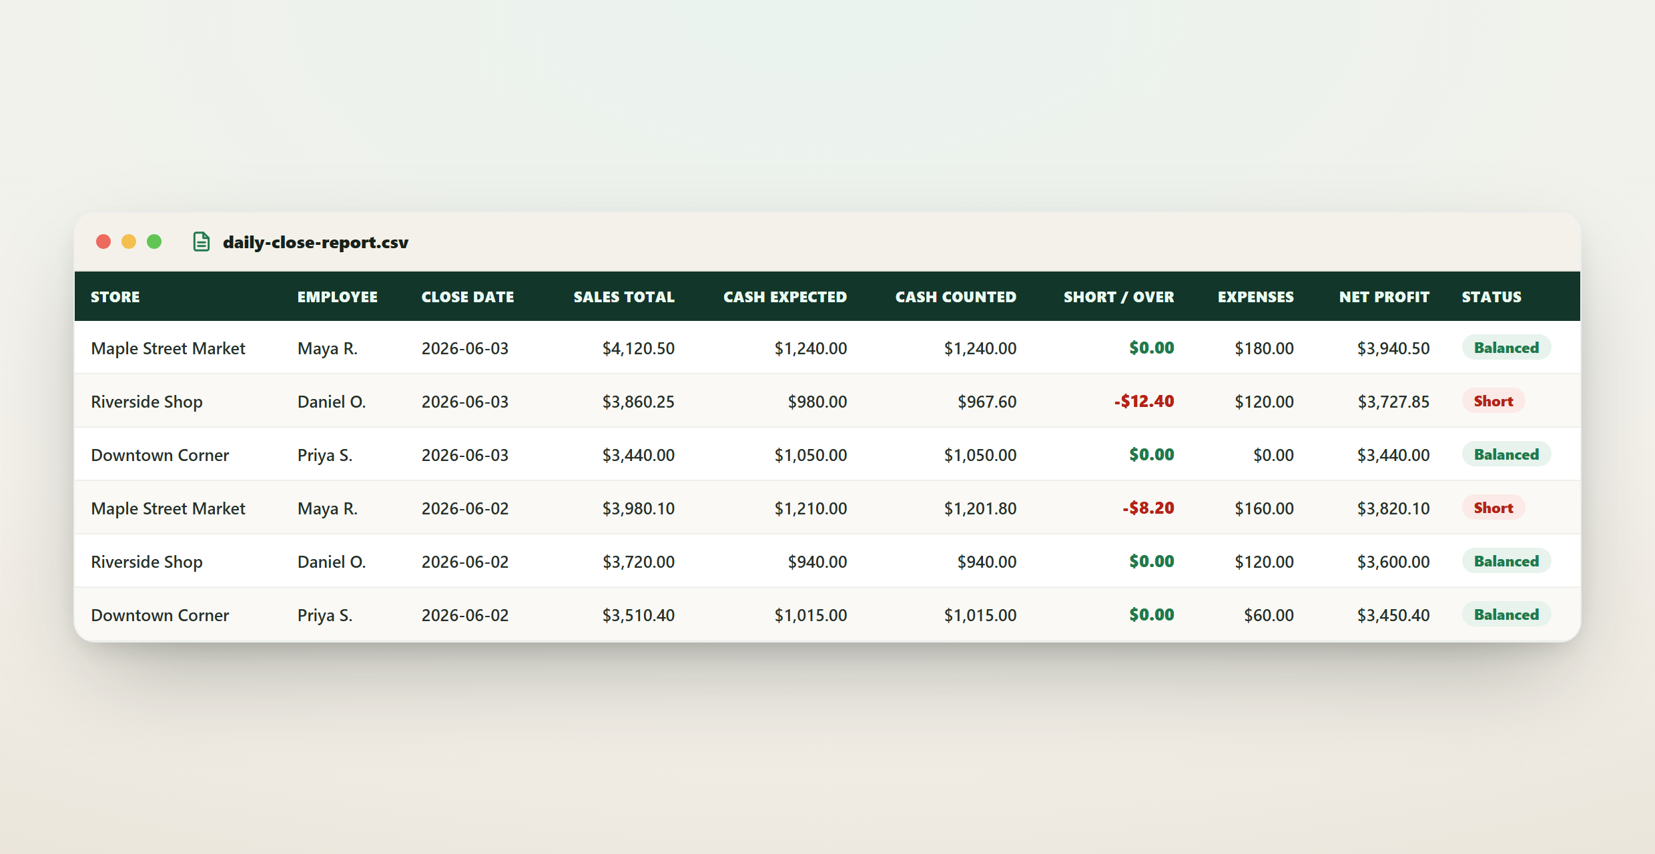Click the NET PROFIT column header
The image size is (1655, 854).
coord(1384,297)
